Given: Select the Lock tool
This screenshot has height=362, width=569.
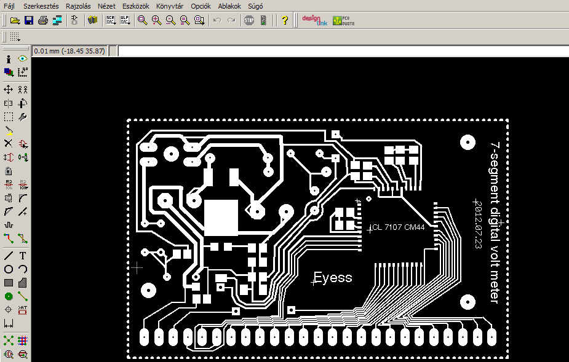Looking at the screenshot, I should click(9, 171).
